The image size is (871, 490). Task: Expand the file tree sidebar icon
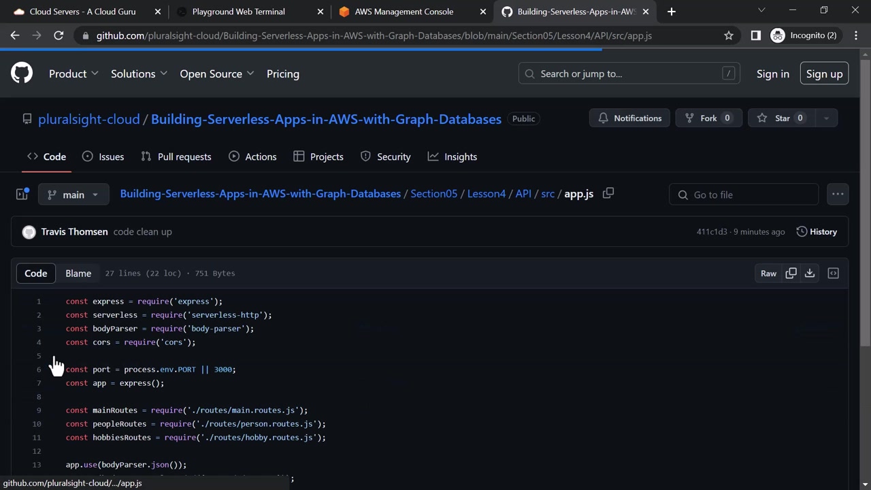point(22,195)
